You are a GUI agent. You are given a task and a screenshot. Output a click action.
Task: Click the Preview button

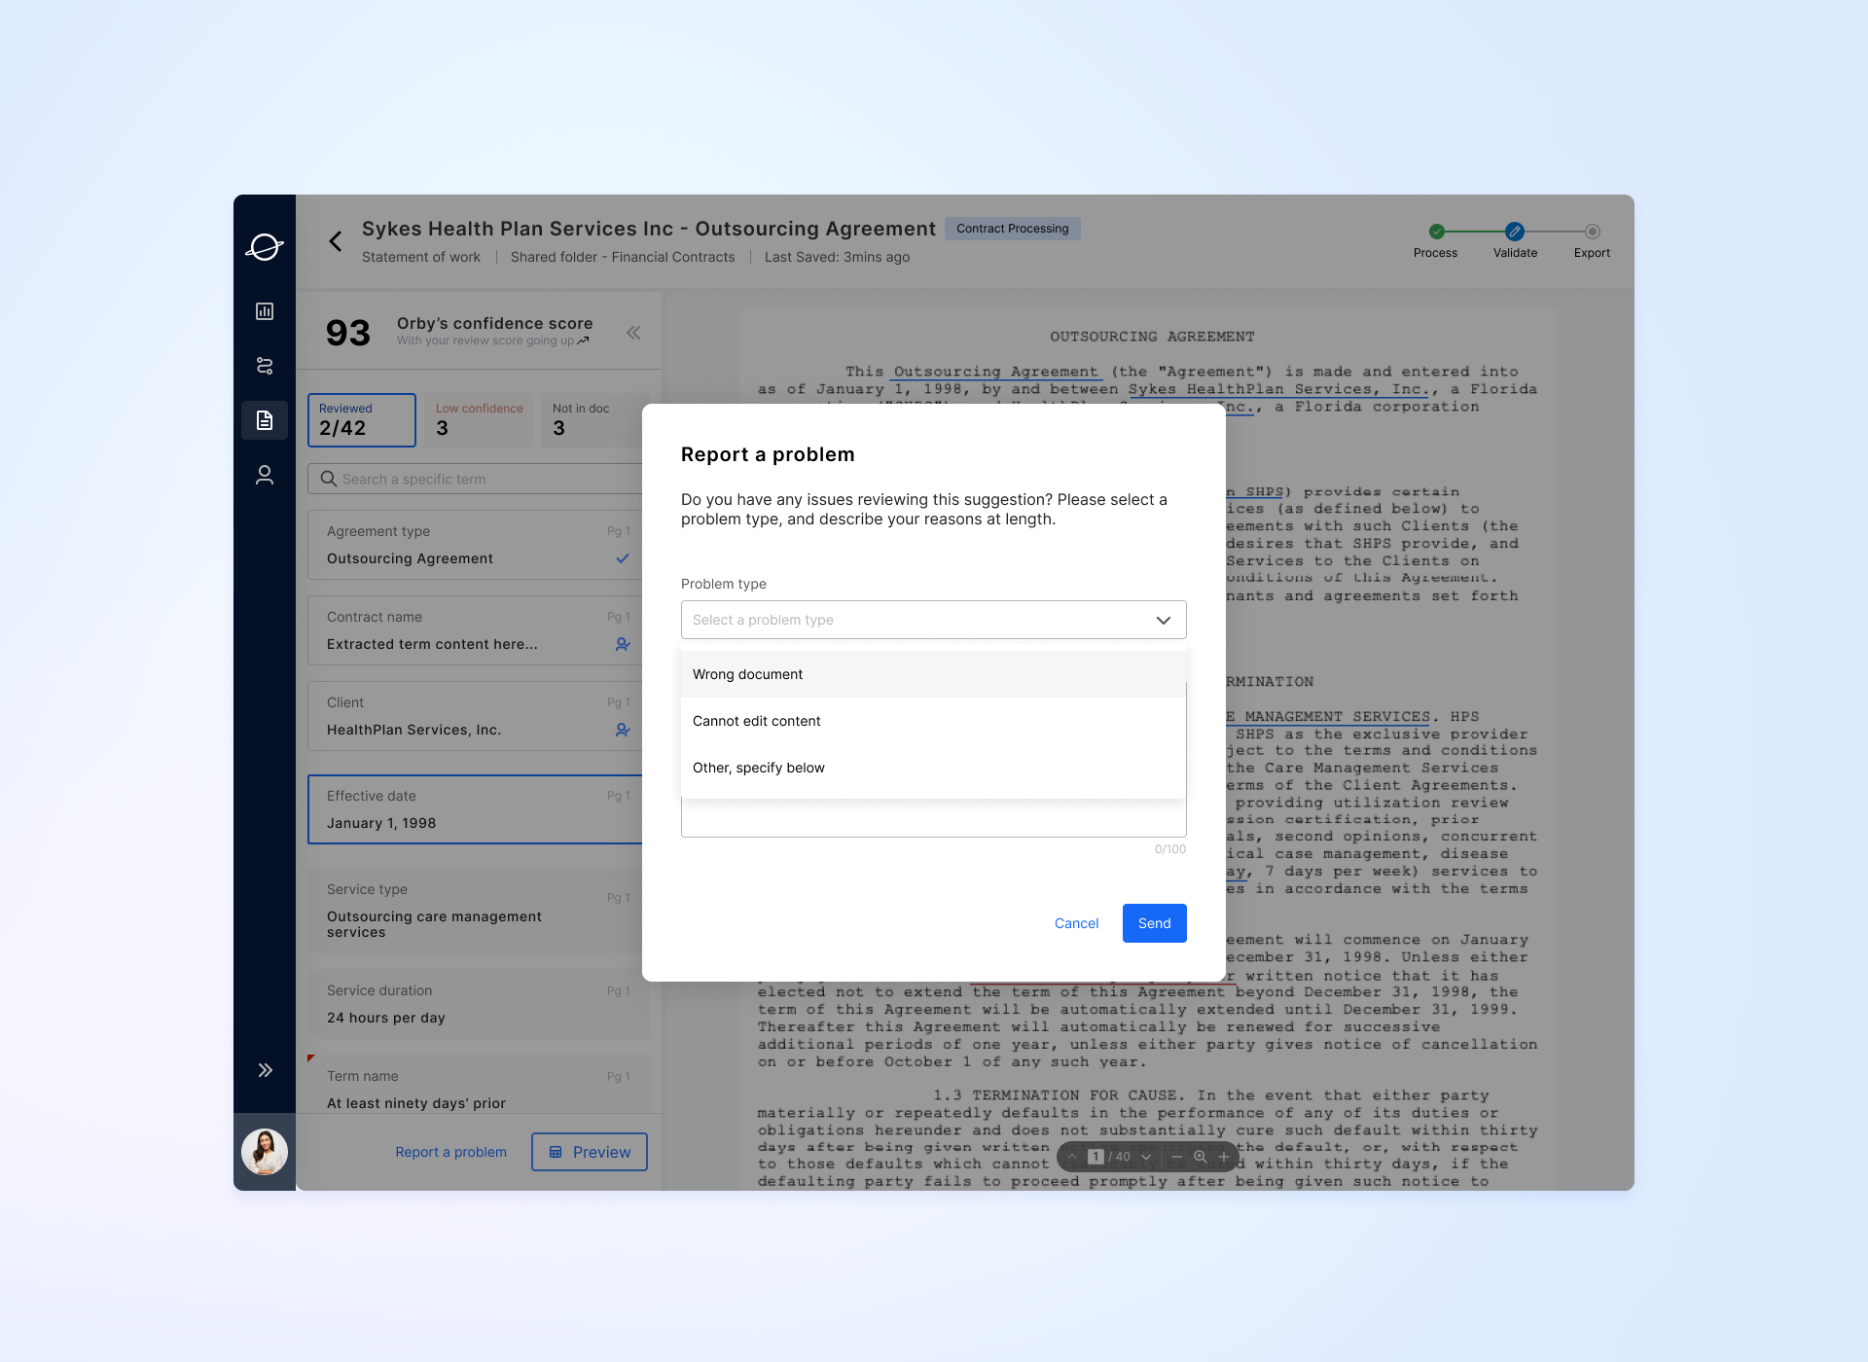[x=590, y=1152]
